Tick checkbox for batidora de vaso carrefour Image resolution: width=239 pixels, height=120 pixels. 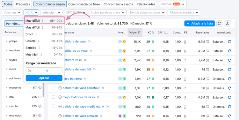pyautogui.click(x=53, y=88)
